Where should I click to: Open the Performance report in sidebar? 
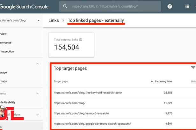point(7,42)
